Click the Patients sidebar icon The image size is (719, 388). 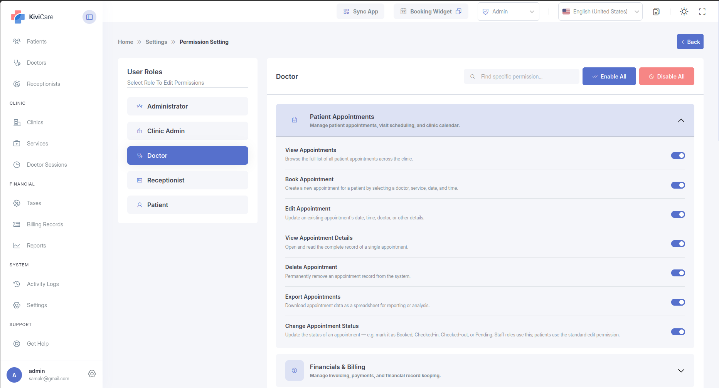pos(17,42)
